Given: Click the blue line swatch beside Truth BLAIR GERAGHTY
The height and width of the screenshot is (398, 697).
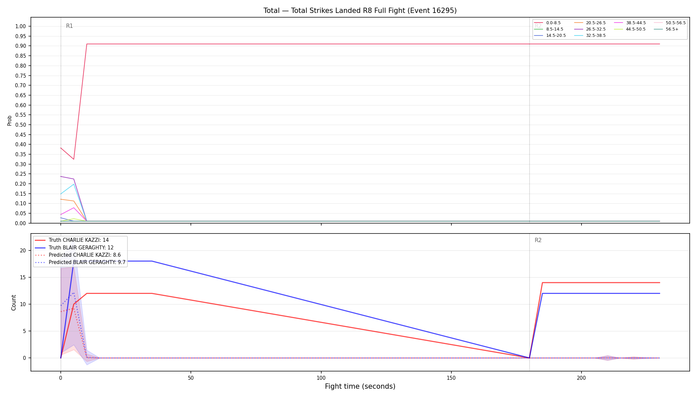Looking at the screenshot, I should tap(40, 248).
